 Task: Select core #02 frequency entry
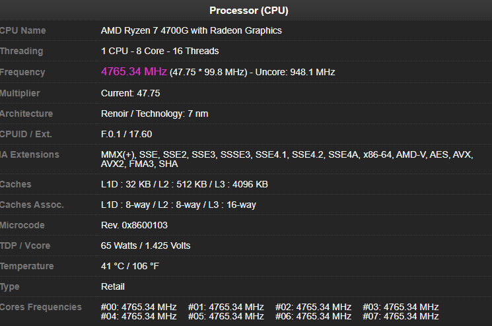pyautogui.click(x=314, y=307)
